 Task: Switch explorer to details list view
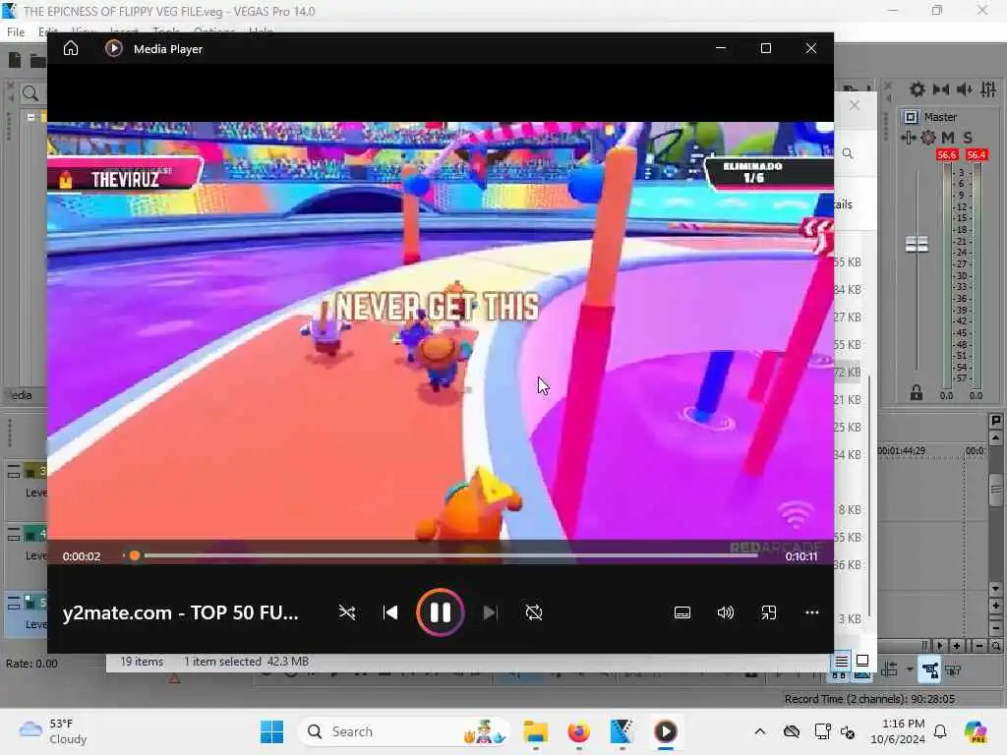click(x=842, y=660)
